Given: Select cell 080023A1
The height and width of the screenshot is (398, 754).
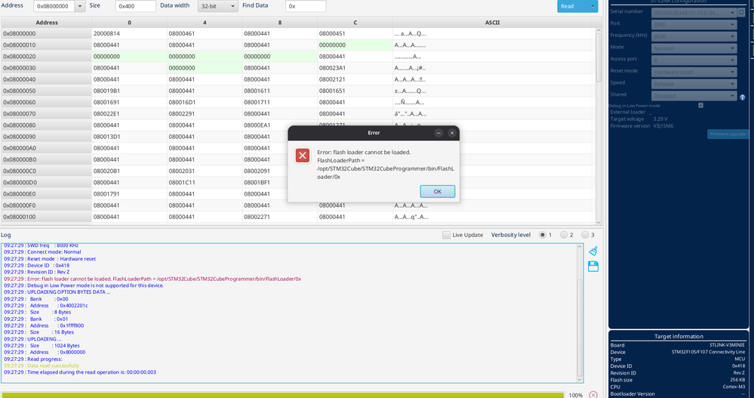Looking at the screenshot, I should tap(355, 68).
